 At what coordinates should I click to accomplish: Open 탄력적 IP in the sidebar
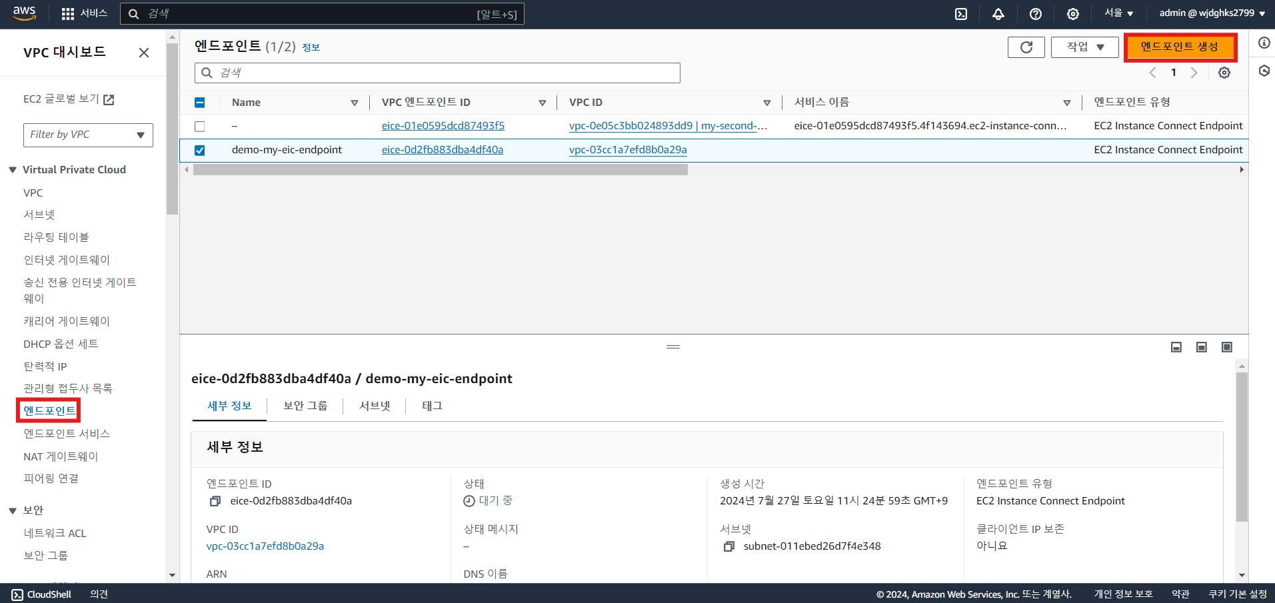(45, 366)
